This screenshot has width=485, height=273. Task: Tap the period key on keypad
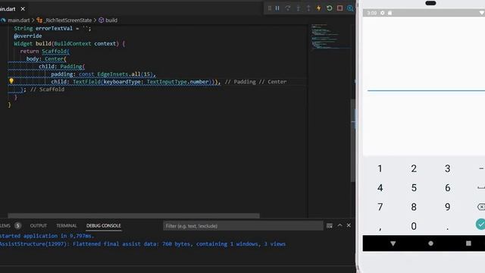(448, 228)
